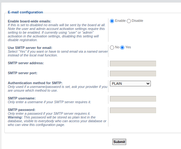Click the E-mail configuration heading
Viewport: 181px width, 149px height.
click(25, 12)
